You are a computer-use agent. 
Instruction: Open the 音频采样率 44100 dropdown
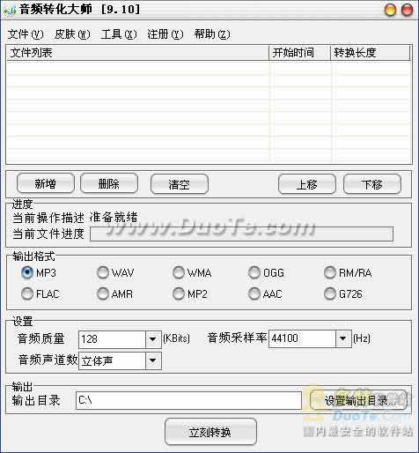pyautogui.click(x=343, y=338)
